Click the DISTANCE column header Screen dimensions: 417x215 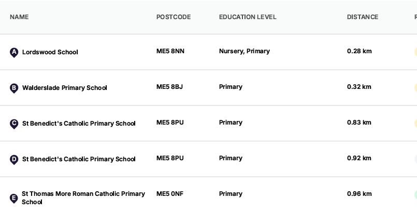point(363,17)
